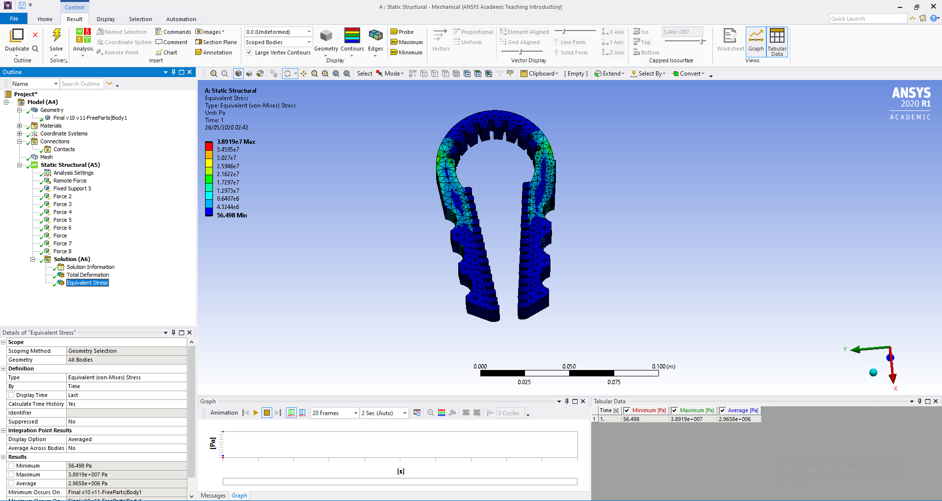Switch to the Selection ribbon tab
942x501 pixels.
tap(140, 19)
